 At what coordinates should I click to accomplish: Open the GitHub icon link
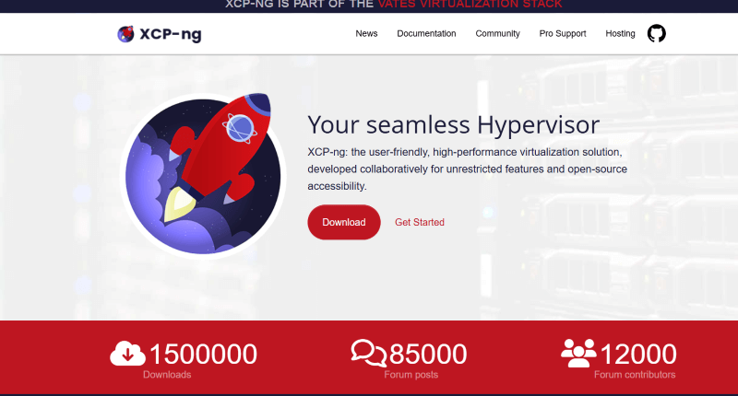pyautogui.click(x=656, y=33)
